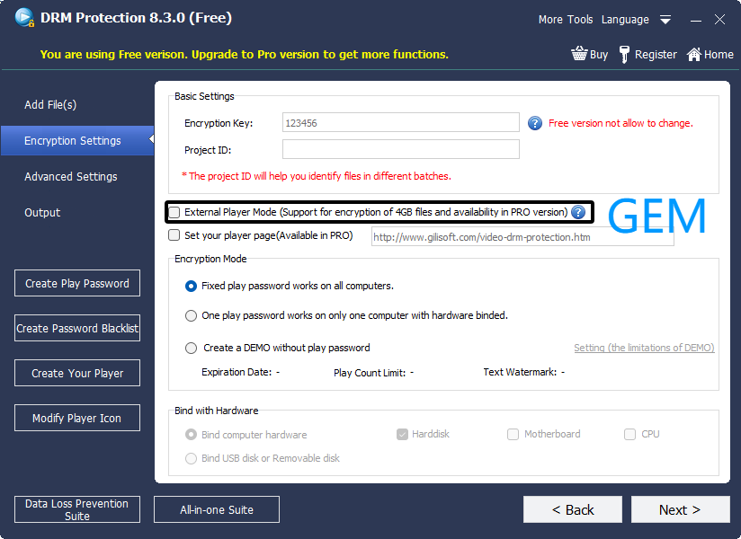Toggle the CPU checkbox
741x539 pixels.
point(629,434)
